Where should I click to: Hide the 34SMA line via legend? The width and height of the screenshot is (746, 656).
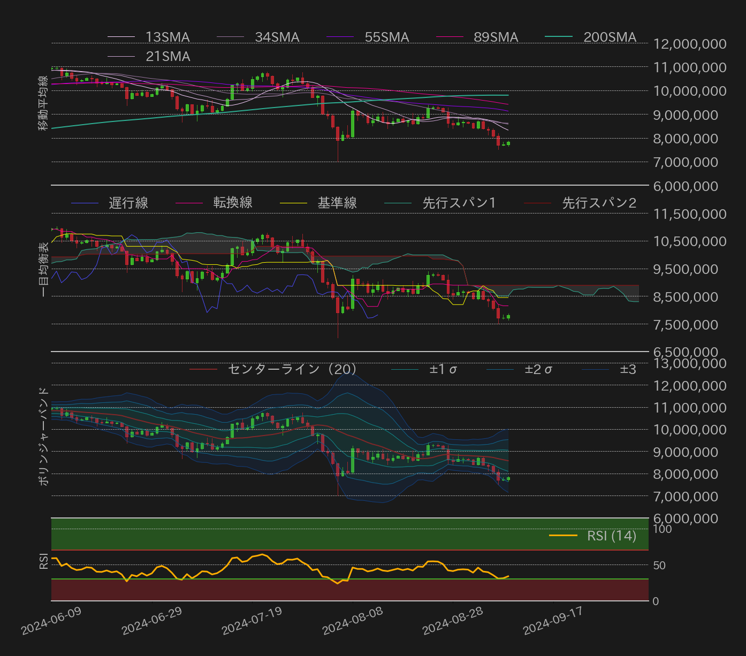(258, 37)
